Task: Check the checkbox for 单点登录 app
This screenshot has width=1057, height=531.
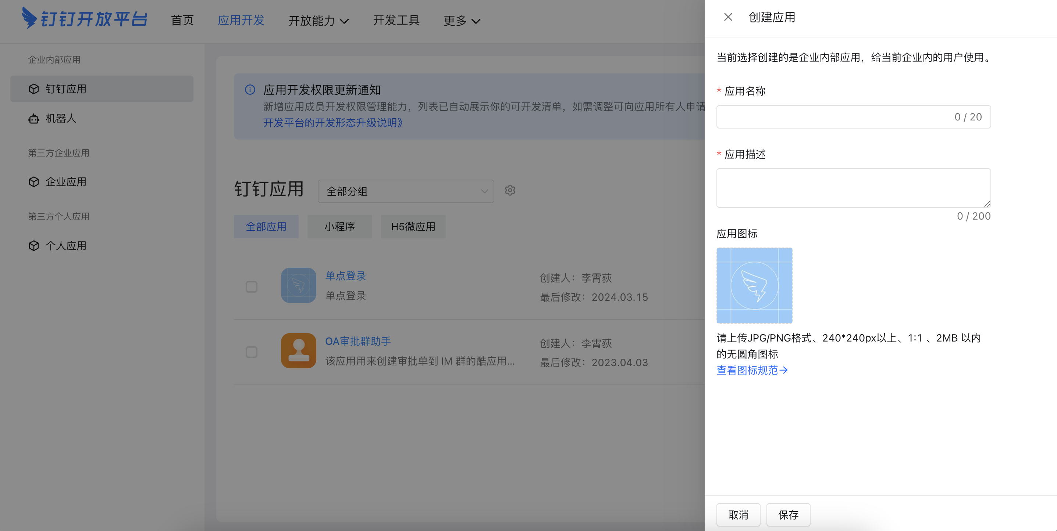Action: [x=252, y=286]
